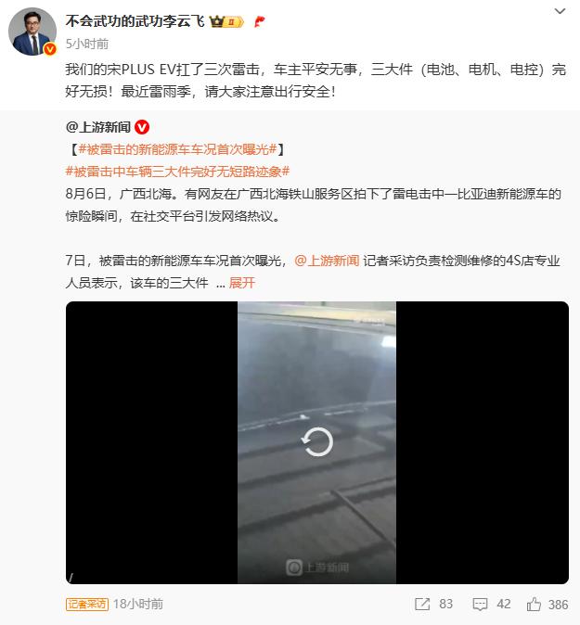Click red verified V badge beside 上游新闻
The image size is (580, 625).
click(x=142, y=127)
